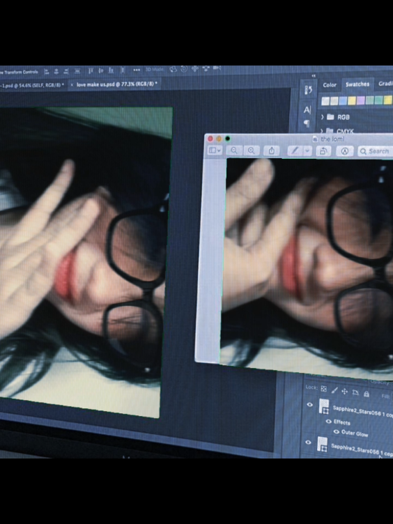Open the Share button in Preview
The height and width of the screenshot is (524, 393).
tap(272, 151)
